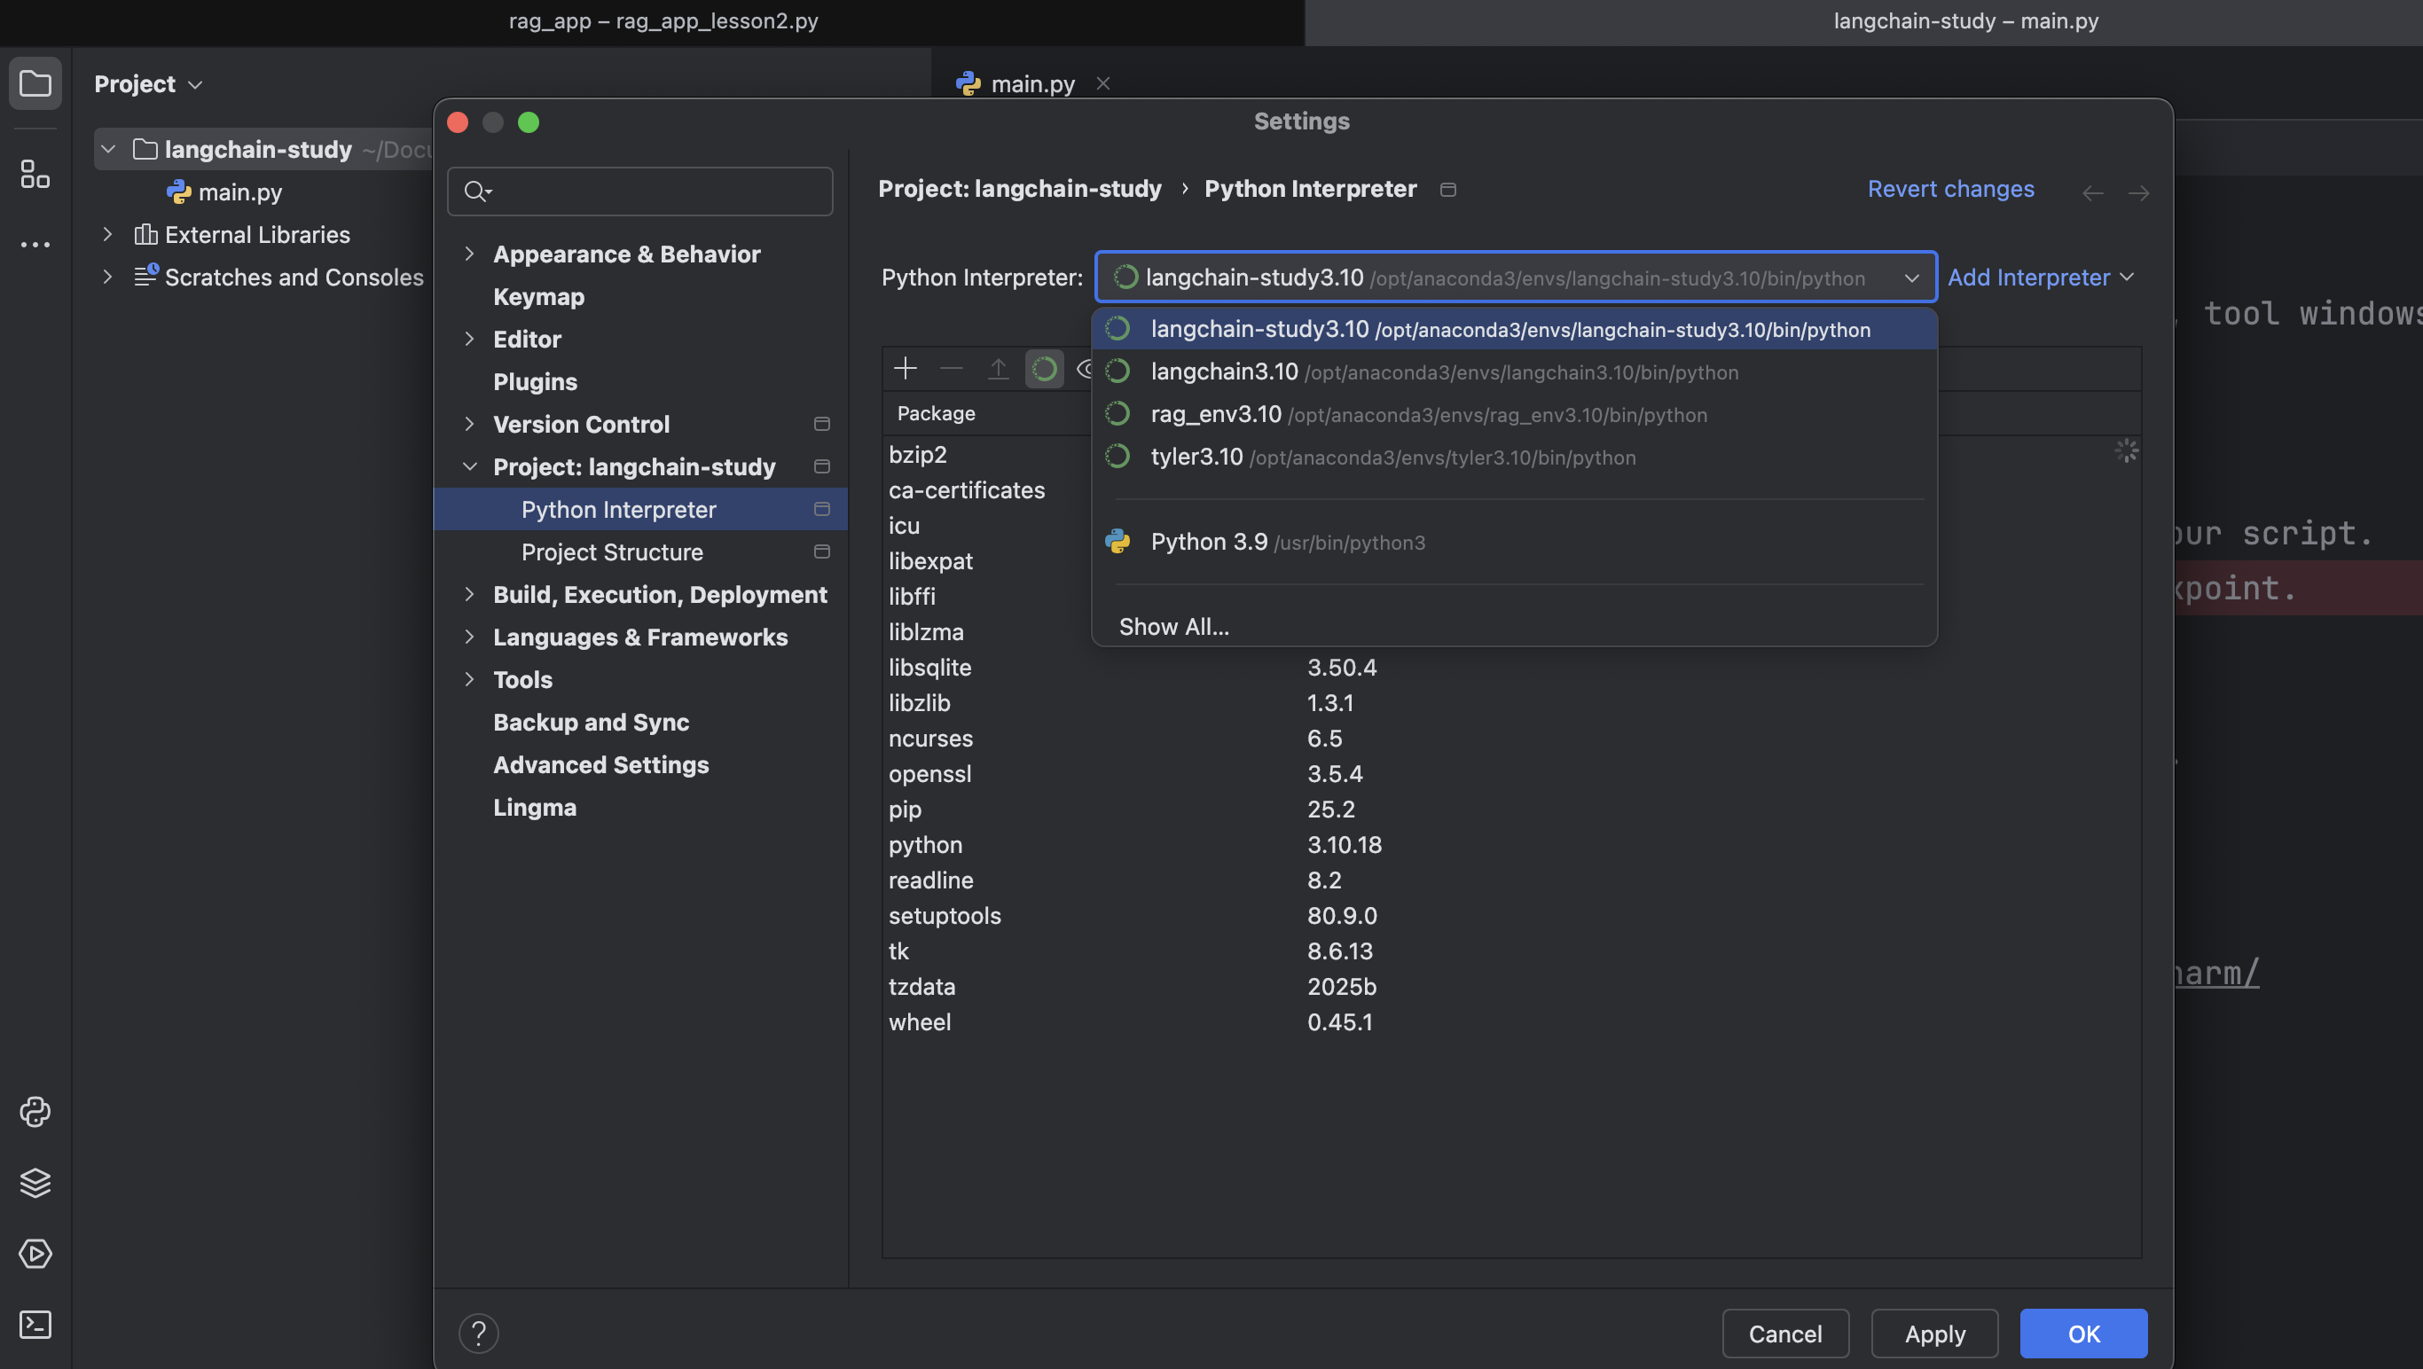This screenshot has height=1369, width=2423.
Task: Choose Show All in interpreter list
Action: point(1174,627)
